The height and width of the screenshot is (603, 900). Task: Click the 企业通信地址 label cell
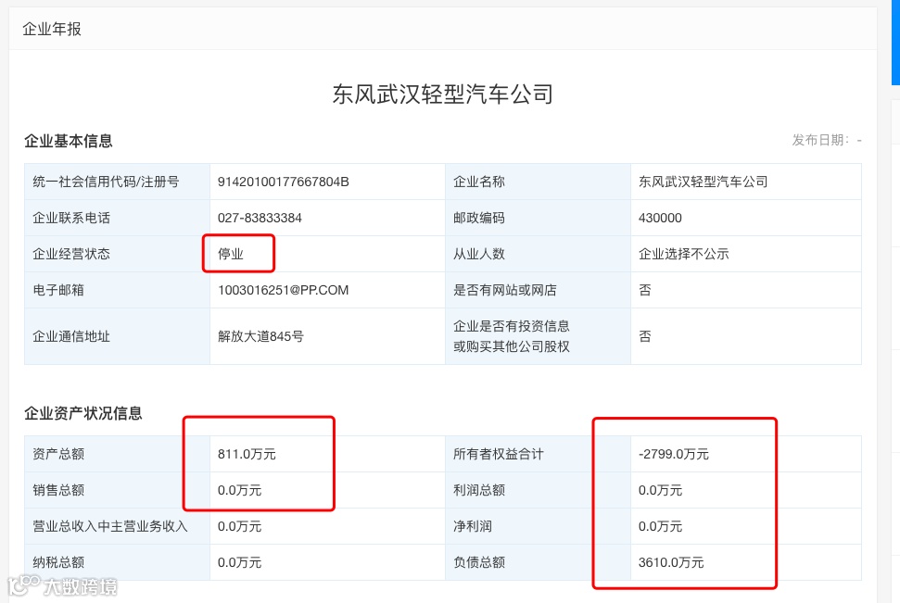pos(117,337)
